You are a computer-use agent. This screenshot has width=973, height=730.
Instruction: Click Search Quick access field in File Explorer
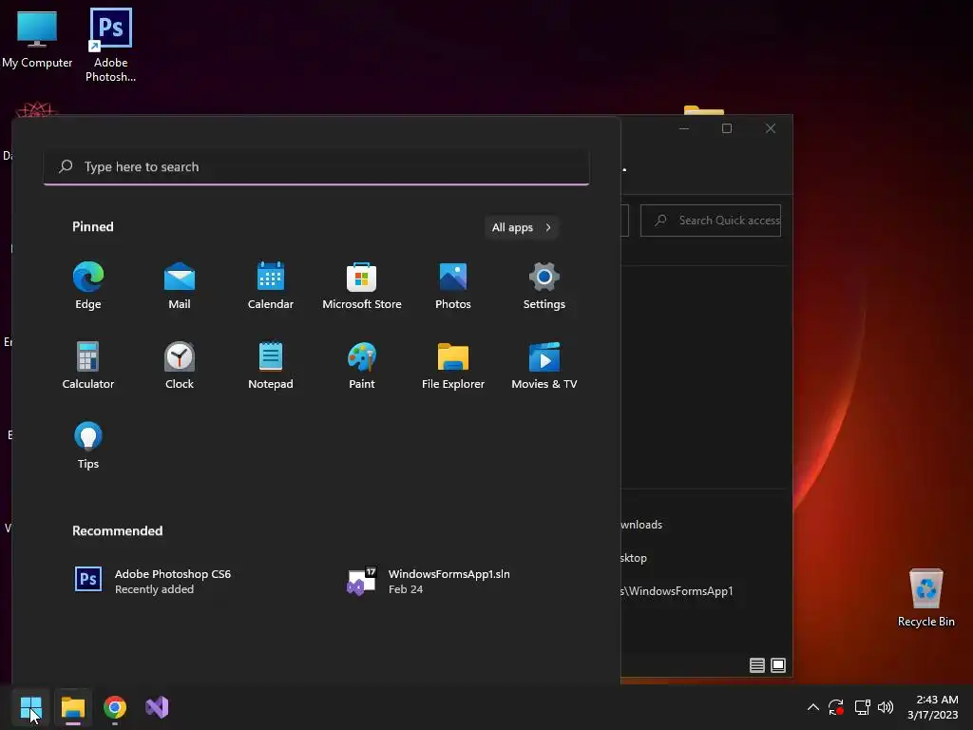(711, 221)
